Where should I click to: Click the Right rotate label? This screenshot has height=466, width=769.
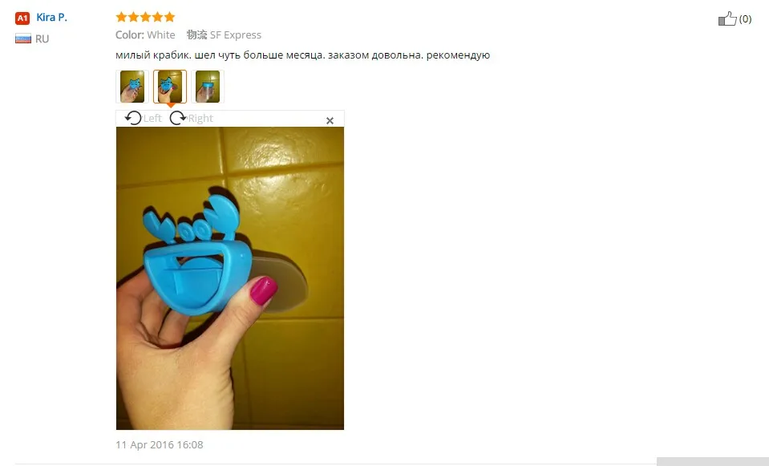pyautogui.click(x=200, y=118)
